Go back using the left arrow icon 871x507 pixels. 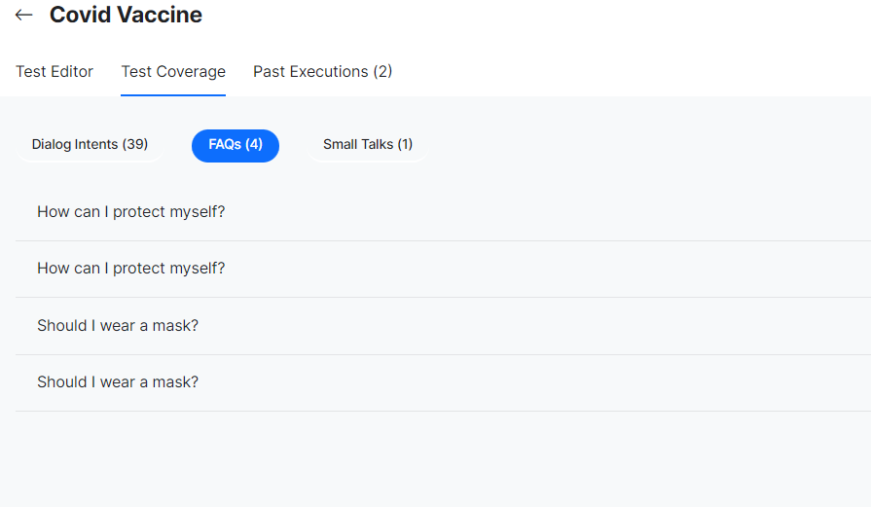(24, 16)
